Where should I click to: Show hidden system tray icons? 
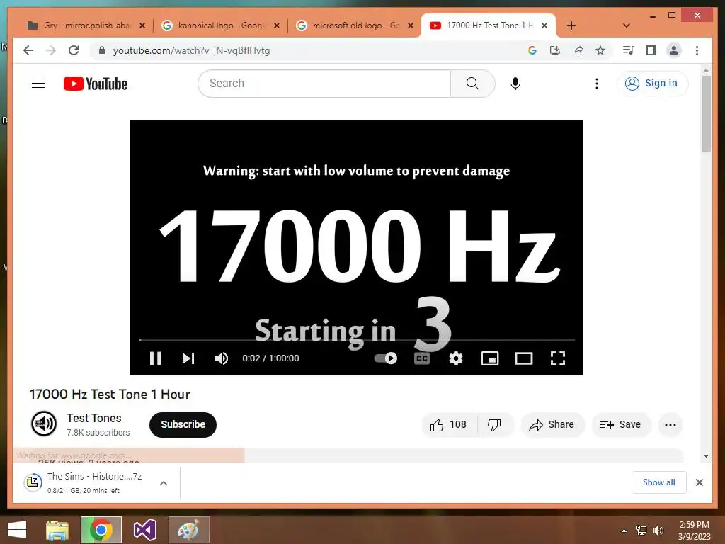pyautogui.click(x=624, y=531)
